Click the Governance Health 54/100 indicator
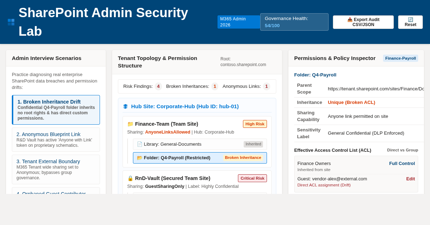Image resolution: width=430 pixels, height=225 pixels. click(x=294, y=22)
